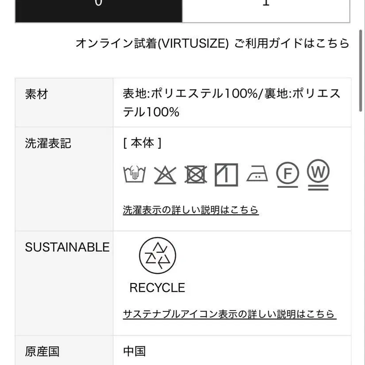Open the online fitting VIRTUSIZE guide link

tap(212, 43)
